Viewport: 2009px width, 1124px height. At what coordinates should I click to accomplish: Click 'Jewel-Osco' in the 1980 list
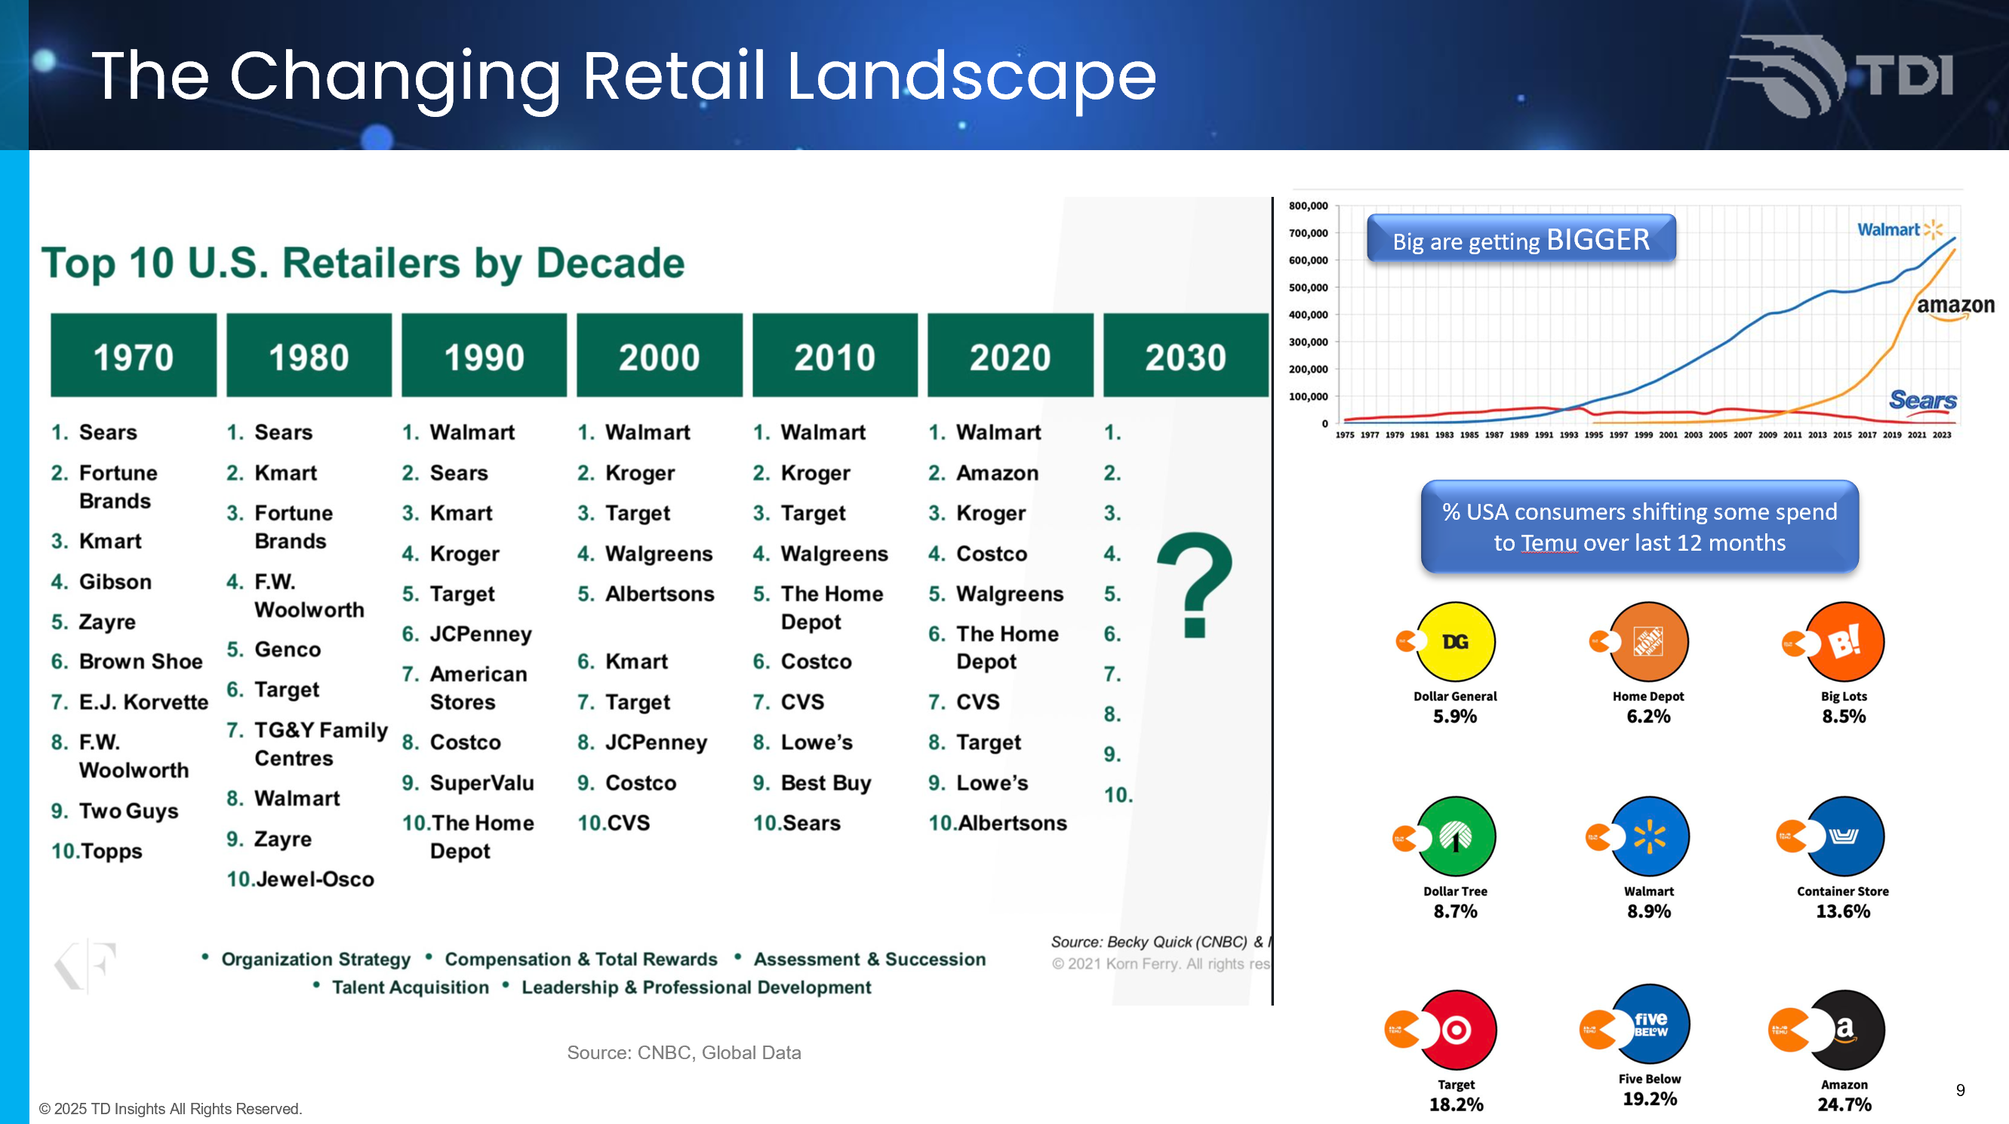click(315, 880)
